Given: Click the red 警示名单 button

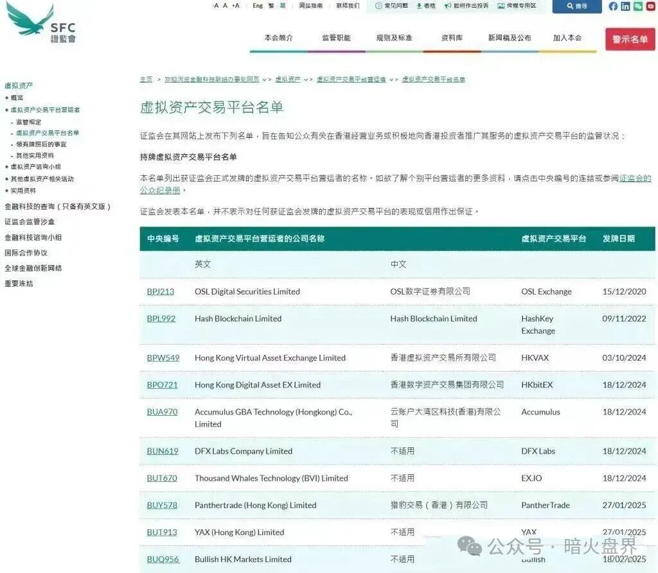Looking at the screenshot, I should click(629, 38).
